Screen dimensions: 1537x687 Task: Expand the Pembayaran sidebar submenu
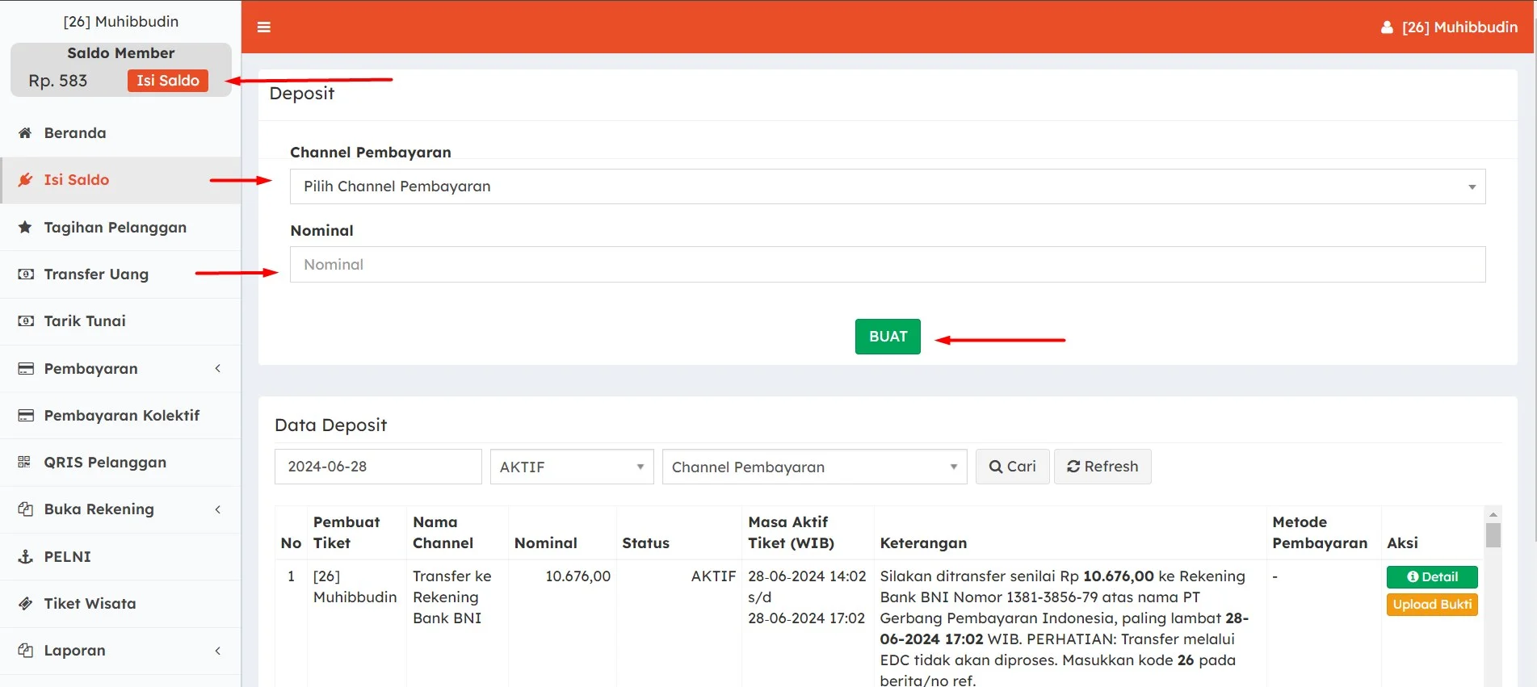click(x=121, y=369)
